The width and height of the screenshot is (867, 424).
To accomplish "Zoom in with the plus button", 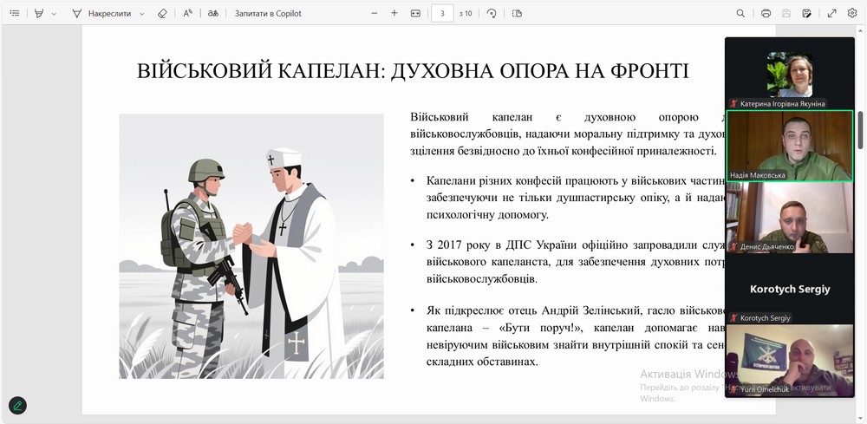I will (394, 13).
